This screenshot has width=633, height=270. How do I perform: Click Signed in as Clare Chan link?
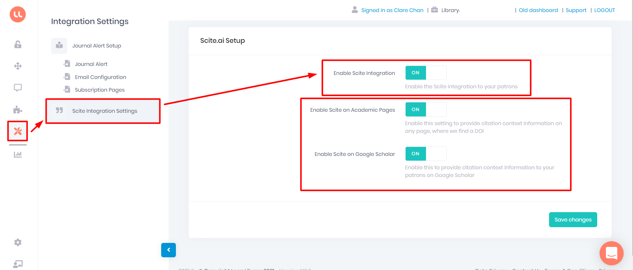point(392,10)
